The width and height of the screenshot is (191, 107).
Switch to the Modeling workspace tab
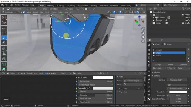tap(50, 5)
